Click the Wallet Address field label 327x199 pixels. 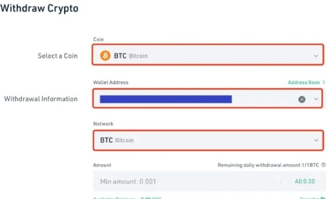[111, 83]
